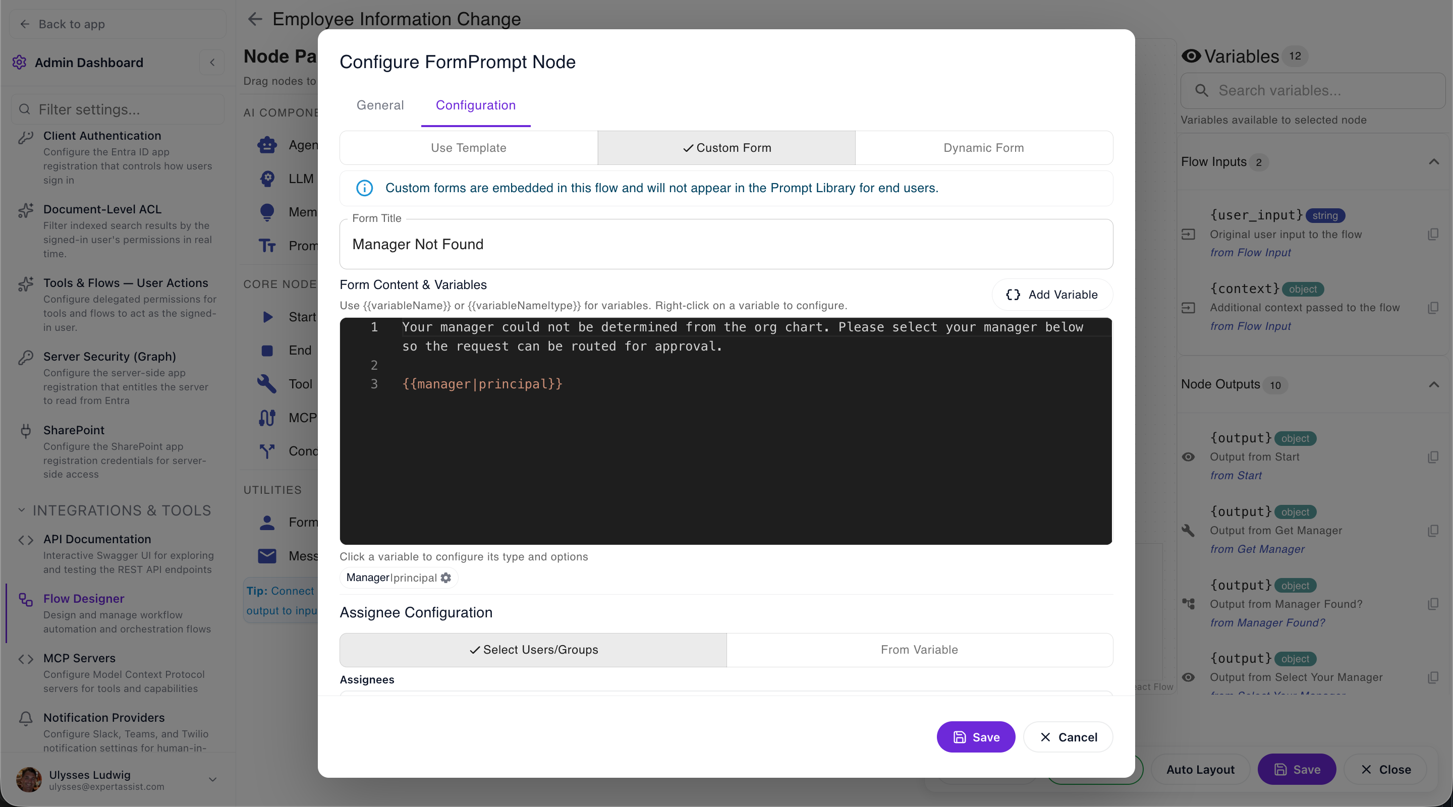This screenshot has width=1453, height=807.
Task: Click the End stop node icon
Action: (x=267, y=350)
